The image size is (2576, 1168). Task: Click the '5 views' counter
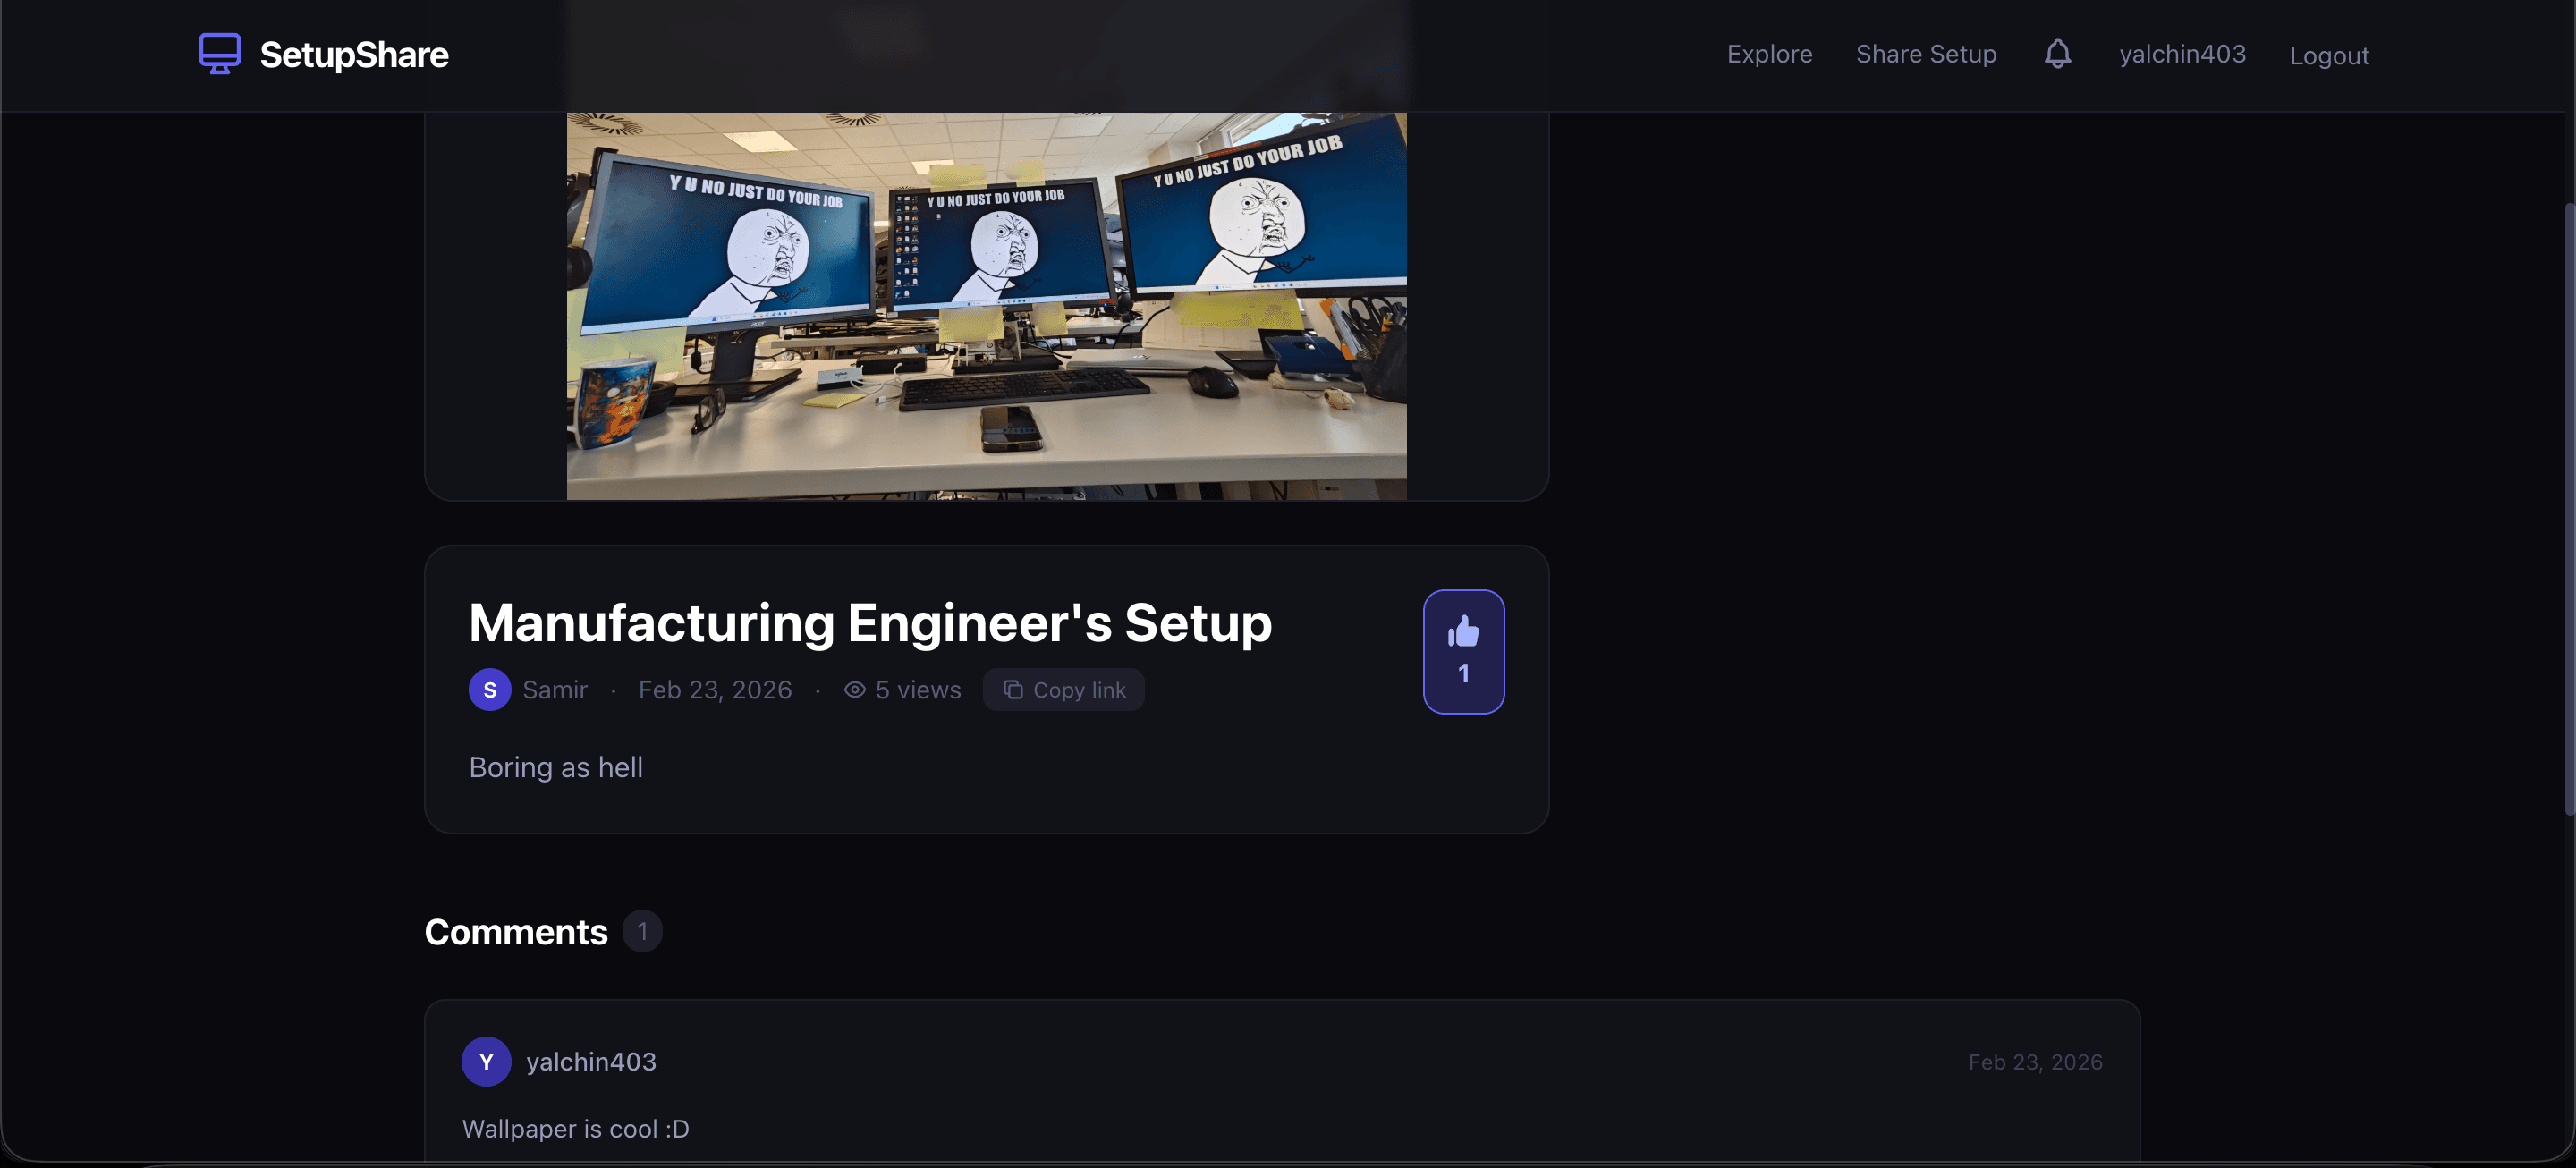pos(917,689)
